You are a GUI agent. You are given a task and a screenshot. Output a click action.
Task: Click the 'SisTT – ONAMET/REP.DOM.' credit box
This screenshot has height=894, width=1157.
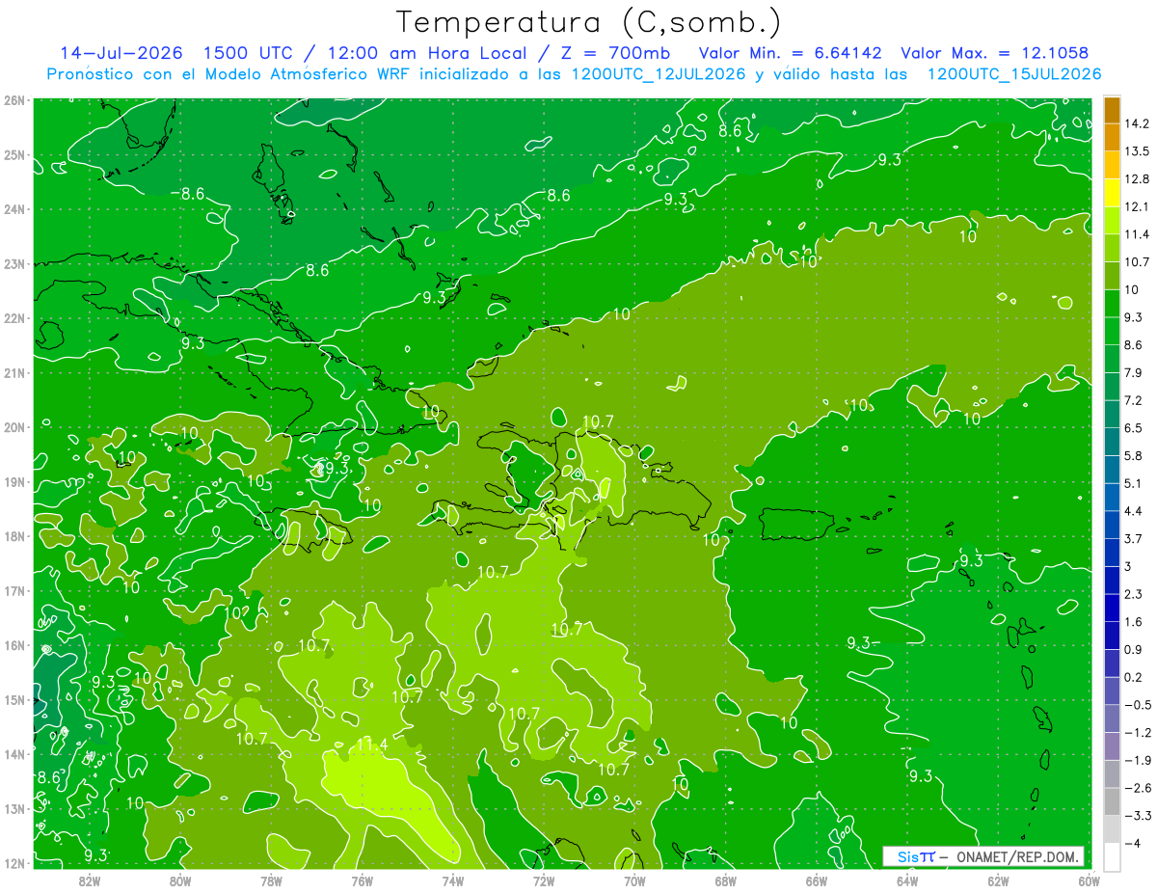point(983,856)
